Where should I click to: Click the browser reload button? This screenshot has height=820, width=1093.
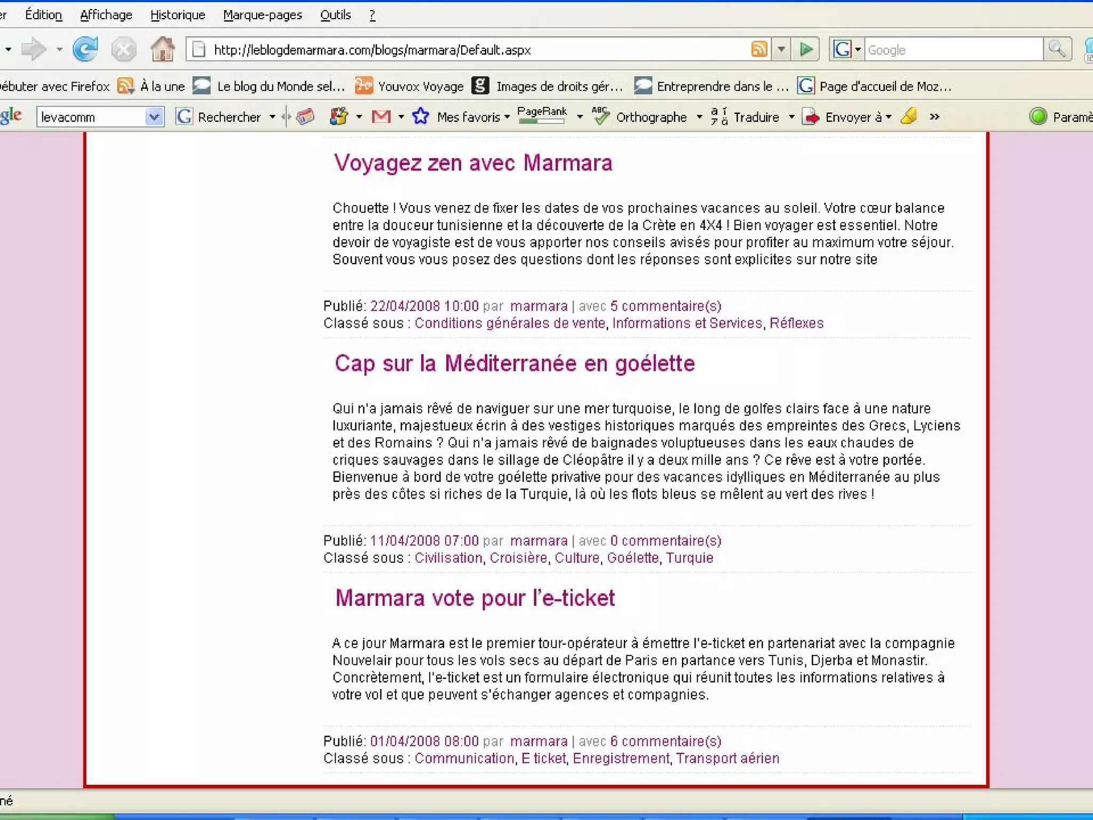[85, 50]
